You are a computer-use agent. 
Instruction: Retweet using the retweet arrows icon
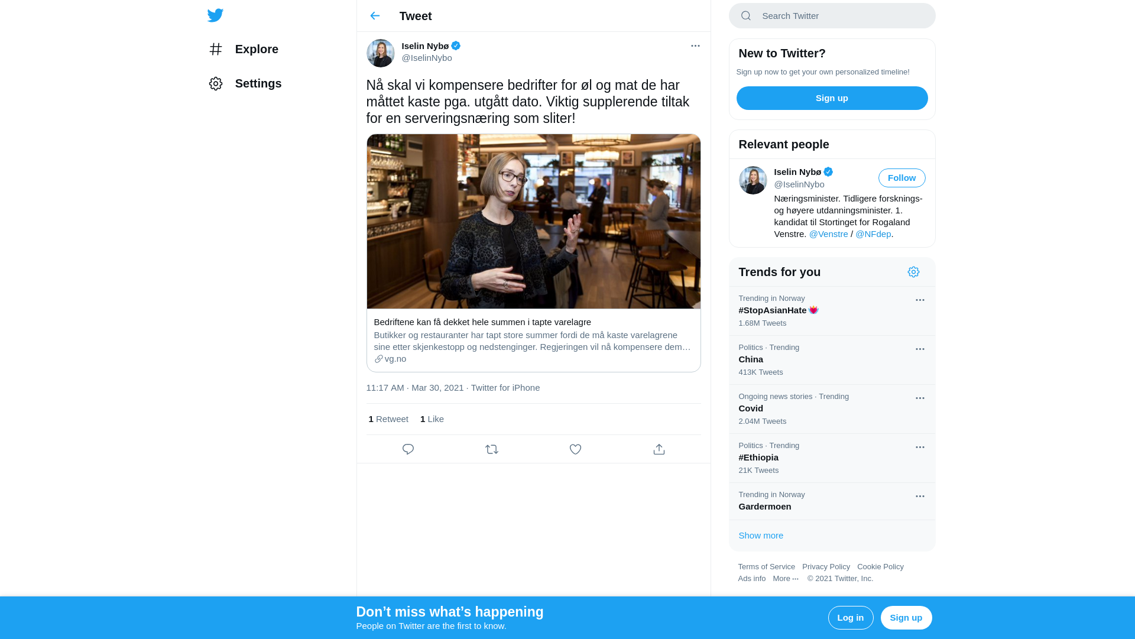coord(492,449)
